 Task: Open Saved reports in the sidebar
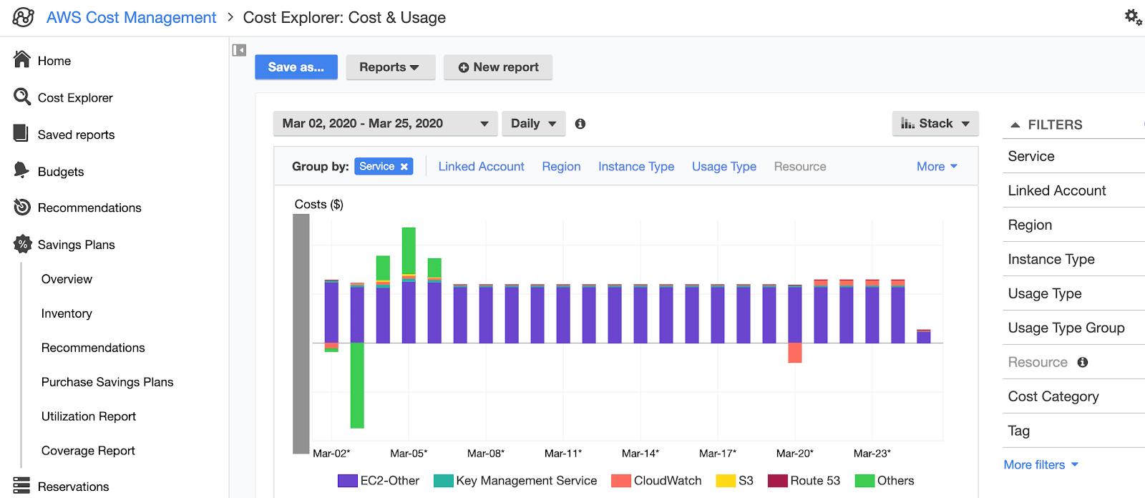(x=76, y=135)
